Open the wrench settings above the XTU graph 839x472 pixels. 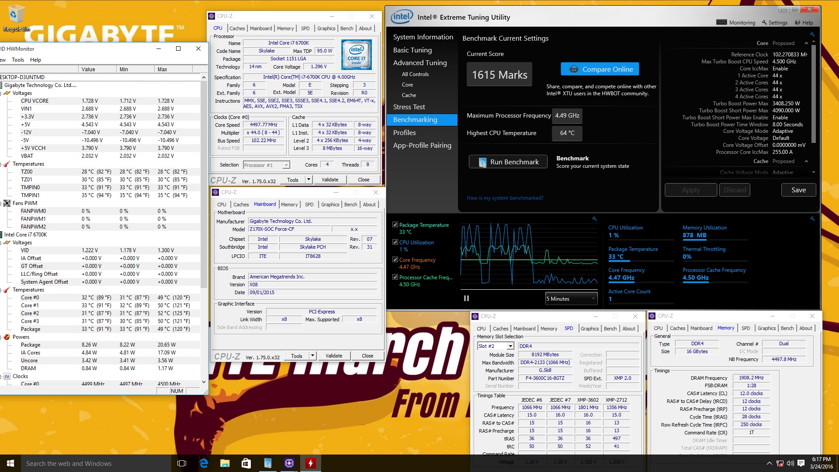coord(594,219)
